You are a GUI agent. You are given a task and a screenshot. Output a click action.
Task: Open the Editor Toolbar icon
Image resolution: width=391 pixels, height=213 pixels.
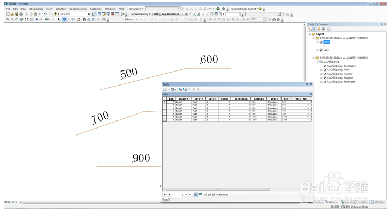pos(94,14)
